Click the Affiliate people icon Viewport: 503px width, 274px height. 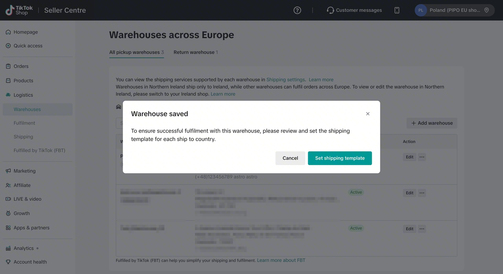8,185
